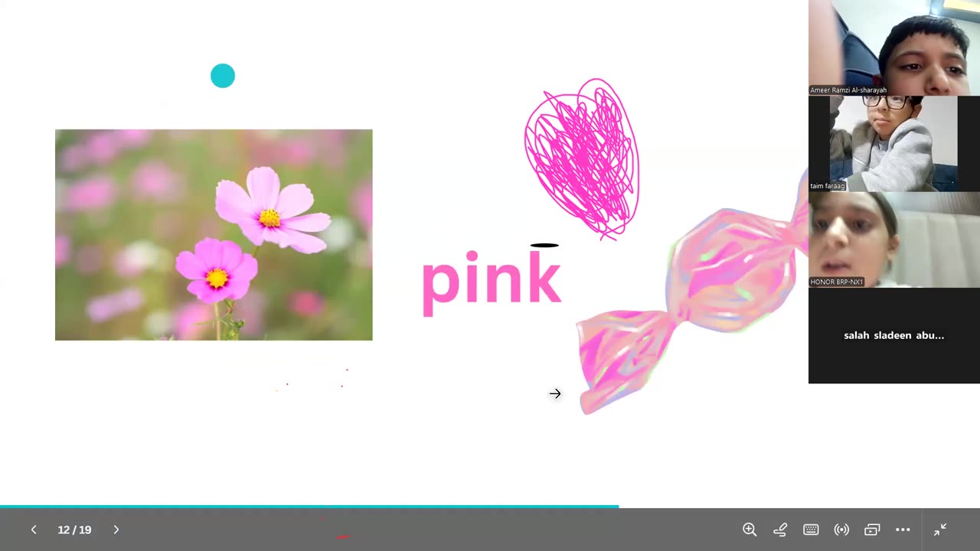
Task: Open the zoom magnifier tool
Action: tap(750, 530)
